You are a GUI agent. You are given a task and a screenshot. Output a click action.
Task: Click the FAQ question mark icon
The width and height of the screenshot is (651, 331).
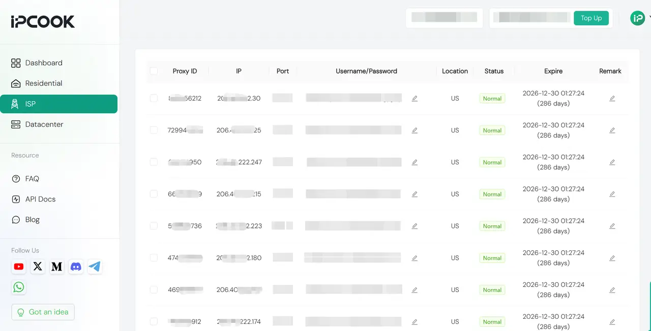(16, 179)
